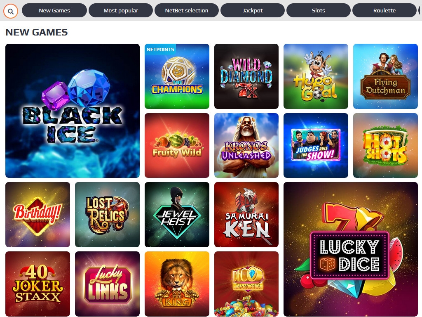Image resolution: width=422 pixels, height=317 pixels.
Task: Select the NetBet selection category
Action: pos(187,10)
